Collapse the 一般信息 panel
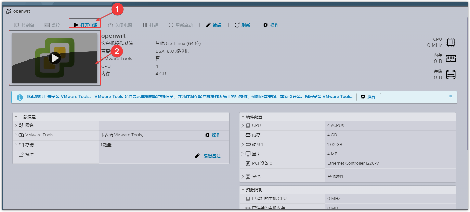470x212 pixels. pos(16,117)
